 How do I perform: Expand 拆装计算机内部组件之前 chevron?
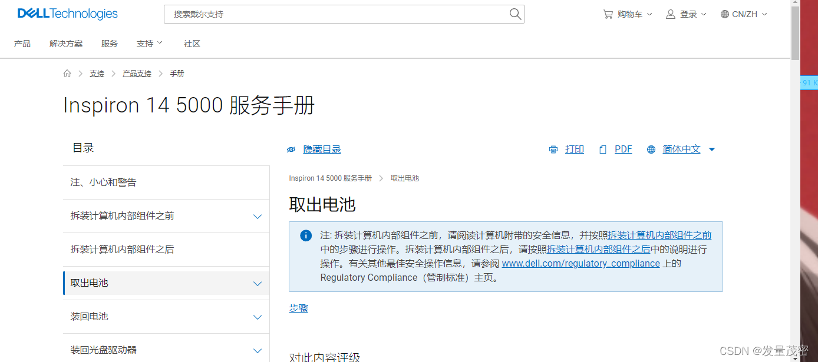click(x=258, y=217)
